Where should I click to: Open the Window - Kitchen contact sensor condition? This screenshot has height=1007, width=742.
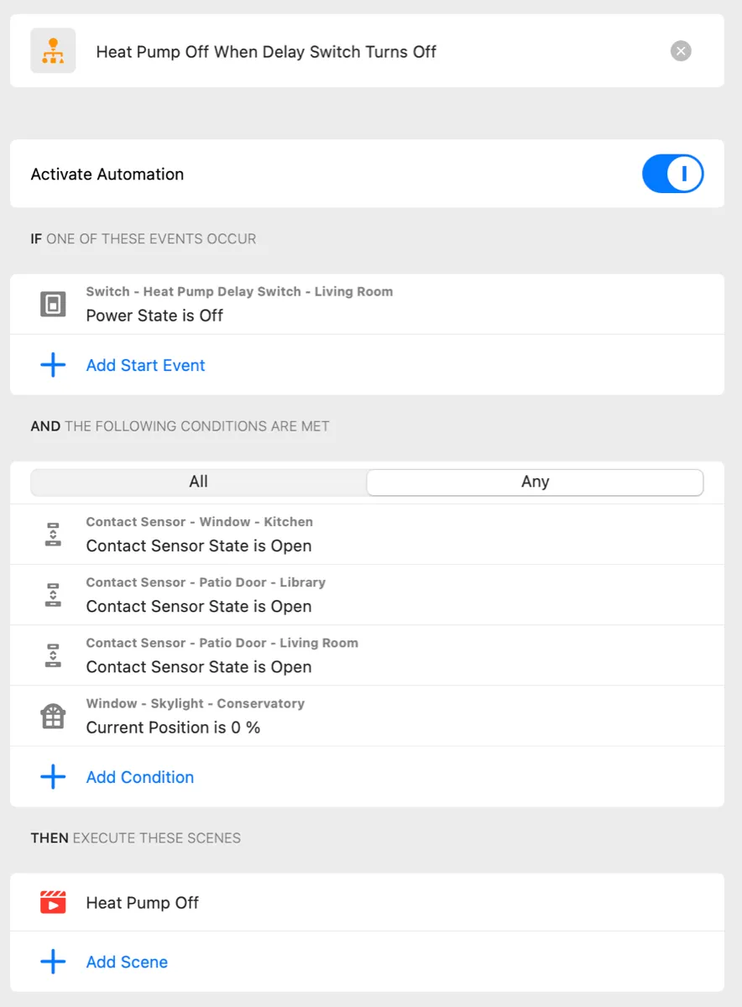point(367,535)
